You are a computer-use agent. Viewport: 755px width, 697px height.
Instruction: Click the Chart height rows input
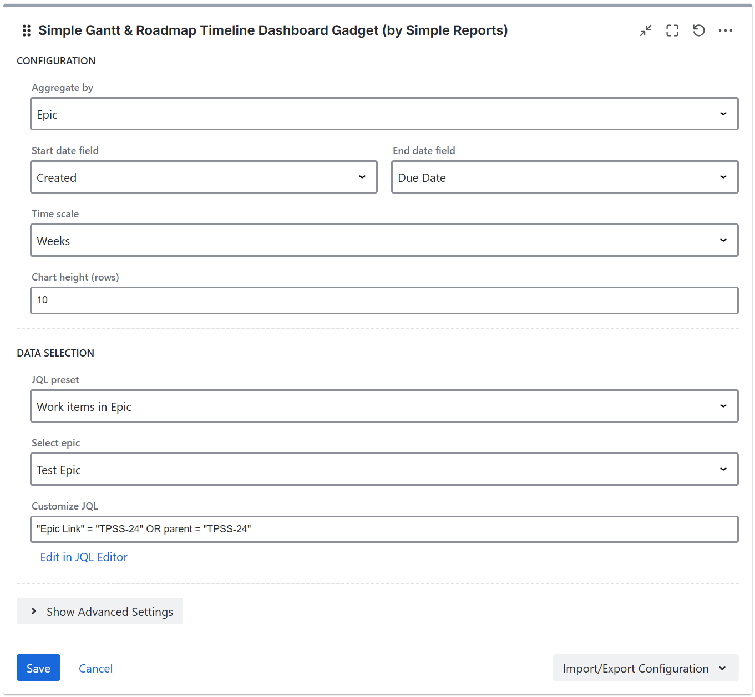coord(384,301)
